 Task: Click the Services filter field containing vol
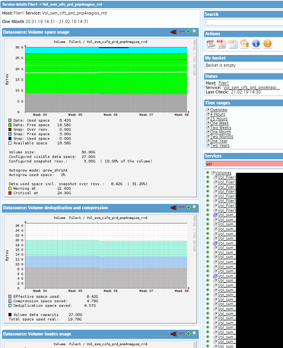(x=244, y=164)
